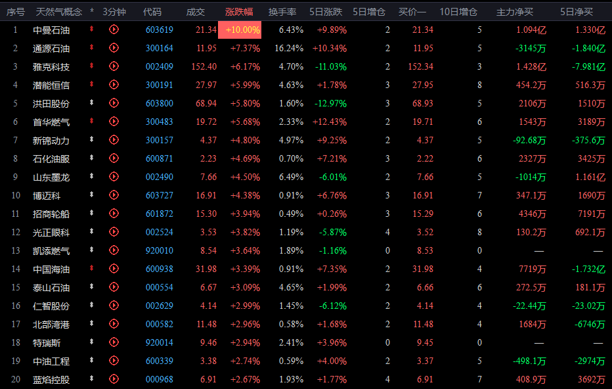Open the 天然气概念 sector header
The height and width of the screenshot is (389, 612).
(x=59, y=12)
